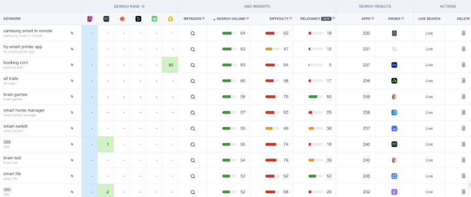Show Metadata column help icon
Viewport: 471px width, 197px height.
click(x=203, y=18)
